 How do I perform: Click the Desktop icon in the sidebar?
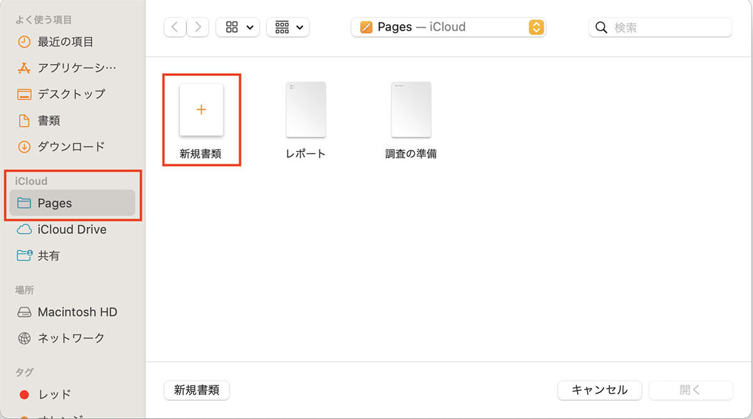tap(24, 95)
